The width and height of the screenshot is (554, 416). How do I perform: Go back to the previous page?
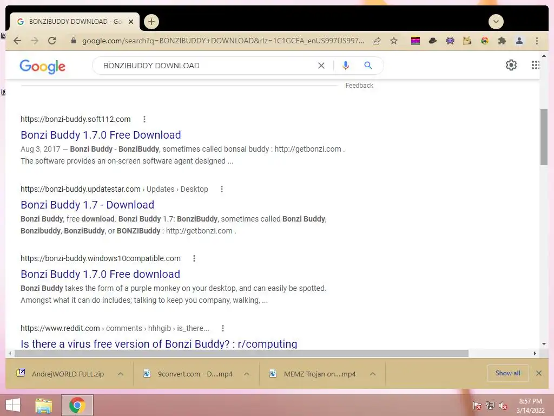tap(17, 41)
